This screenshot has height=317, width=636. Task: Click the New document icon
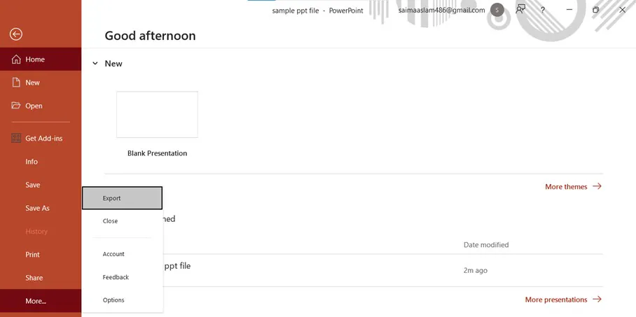pos(16,83)
